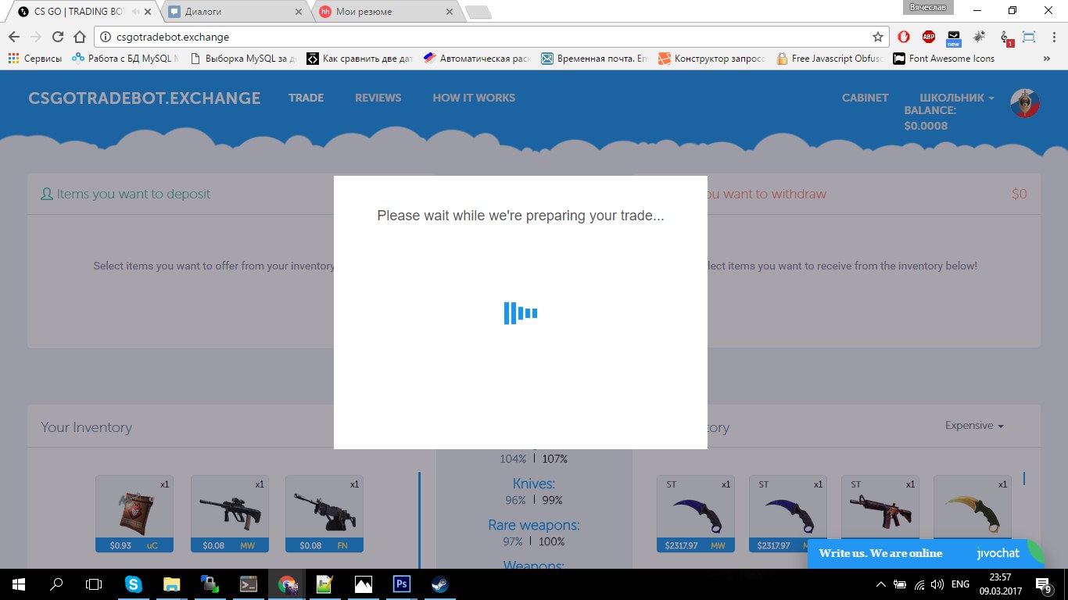Open the REVIEWS menu item
Image resolution: width=1068 pixels, height=600 pixels.
pyautogui.click(x=378, y=98)
